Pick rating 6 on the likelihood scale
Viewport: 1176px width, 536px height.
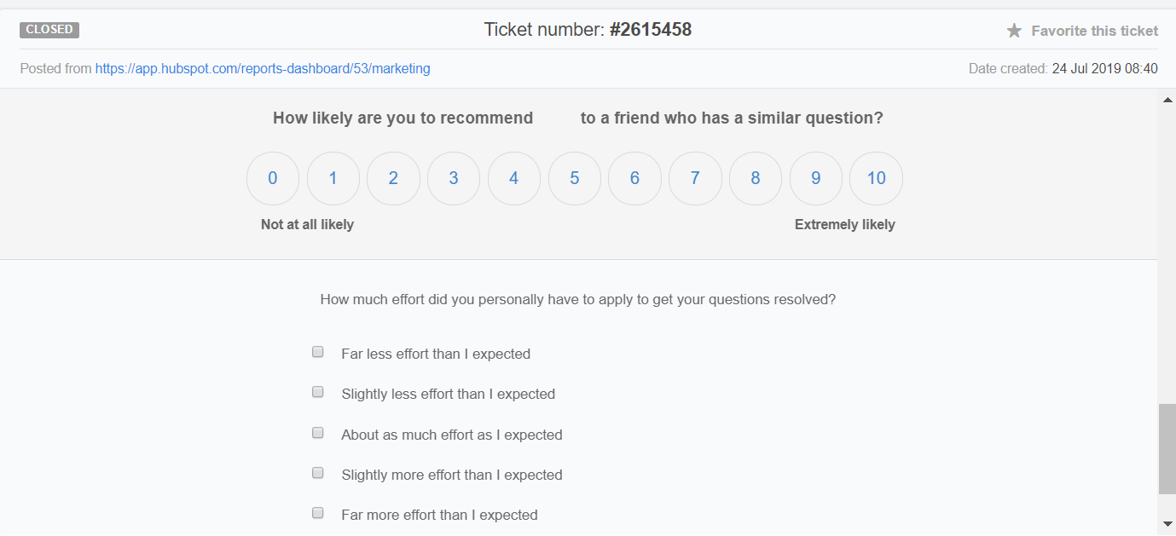634,178
